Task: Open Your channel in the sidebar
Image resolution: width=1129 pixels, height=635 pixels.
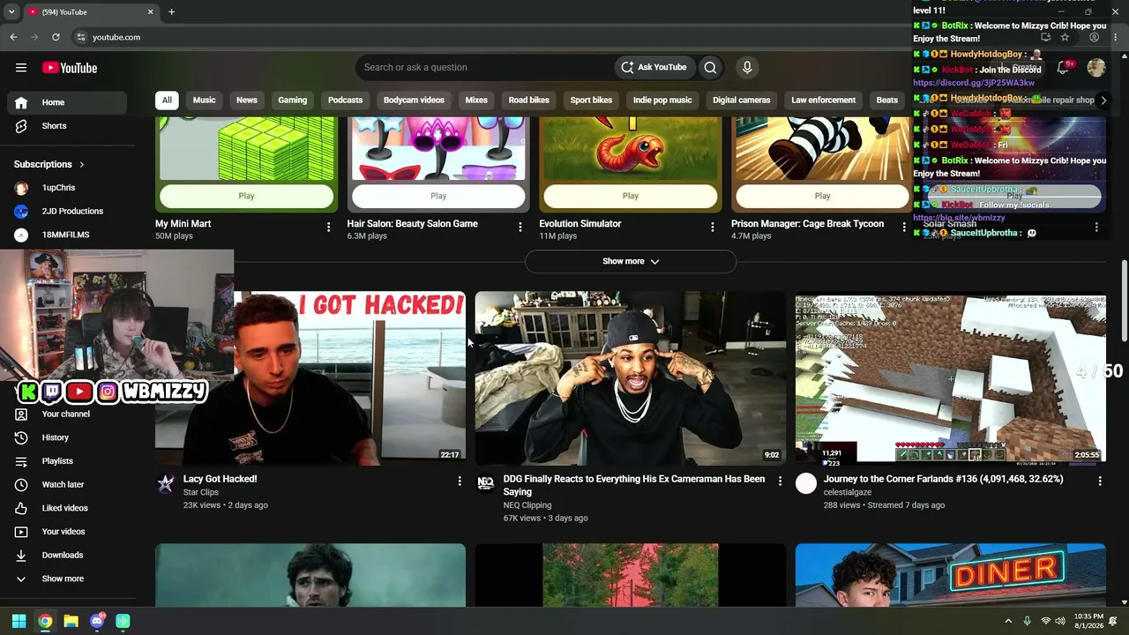Action: click(x=67, y=414)
